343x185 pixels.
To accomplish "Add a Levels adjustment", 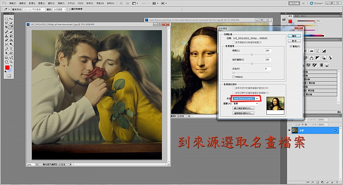I will point(312,51).
